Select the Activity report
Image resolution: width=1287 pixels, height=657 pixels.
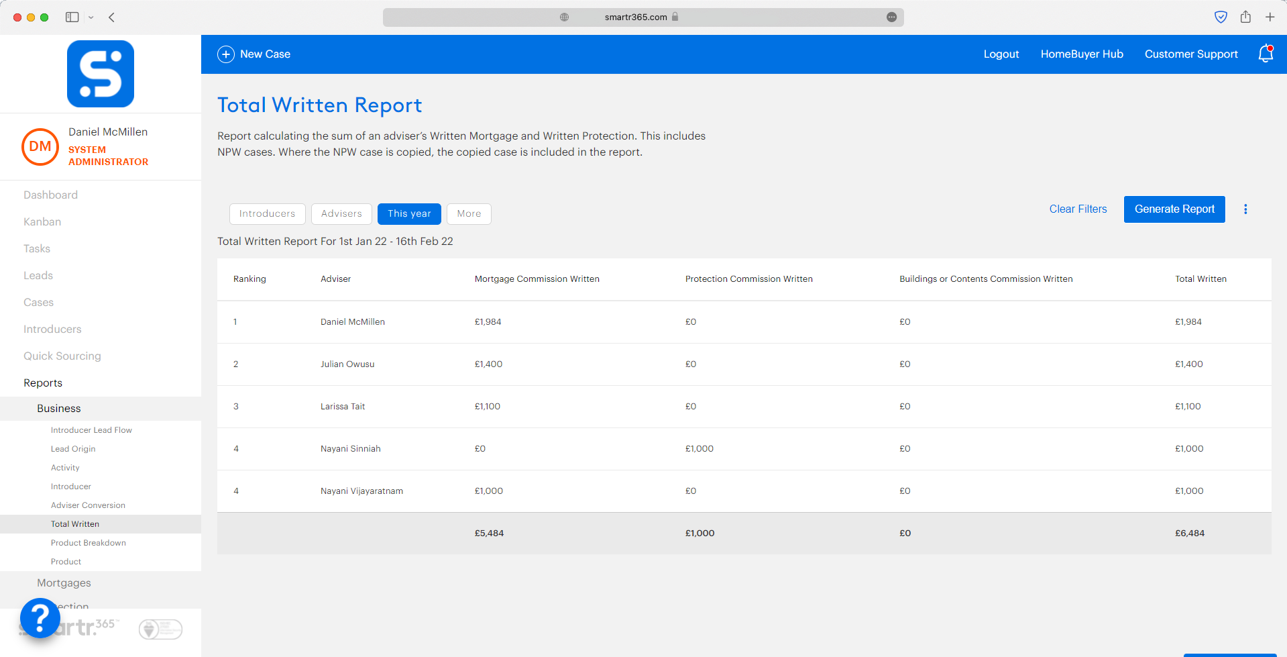click(x=65, y=468)
